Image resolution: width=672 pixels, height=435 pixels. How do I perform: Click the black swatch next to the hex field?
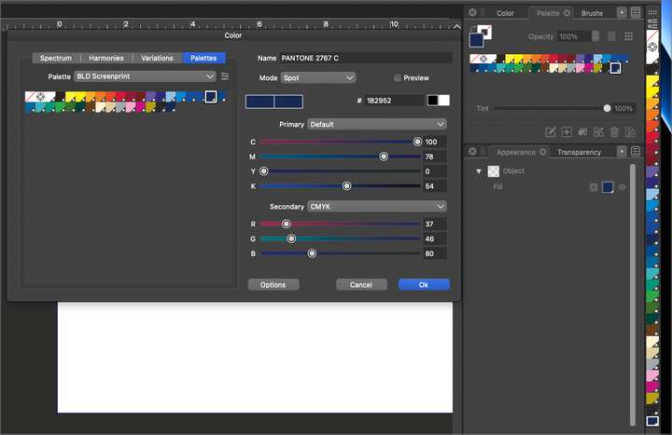click(x=432, y=100)
